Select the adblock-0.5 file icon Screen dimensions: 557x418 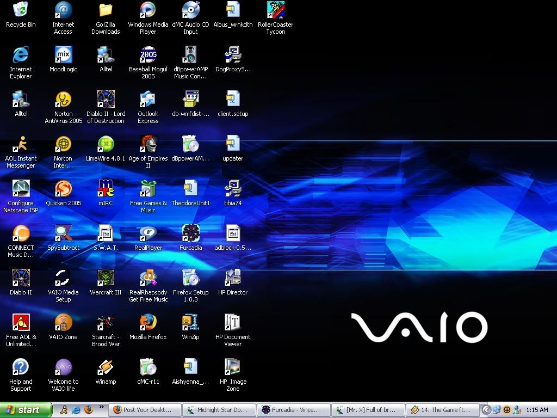coord(233,233)
